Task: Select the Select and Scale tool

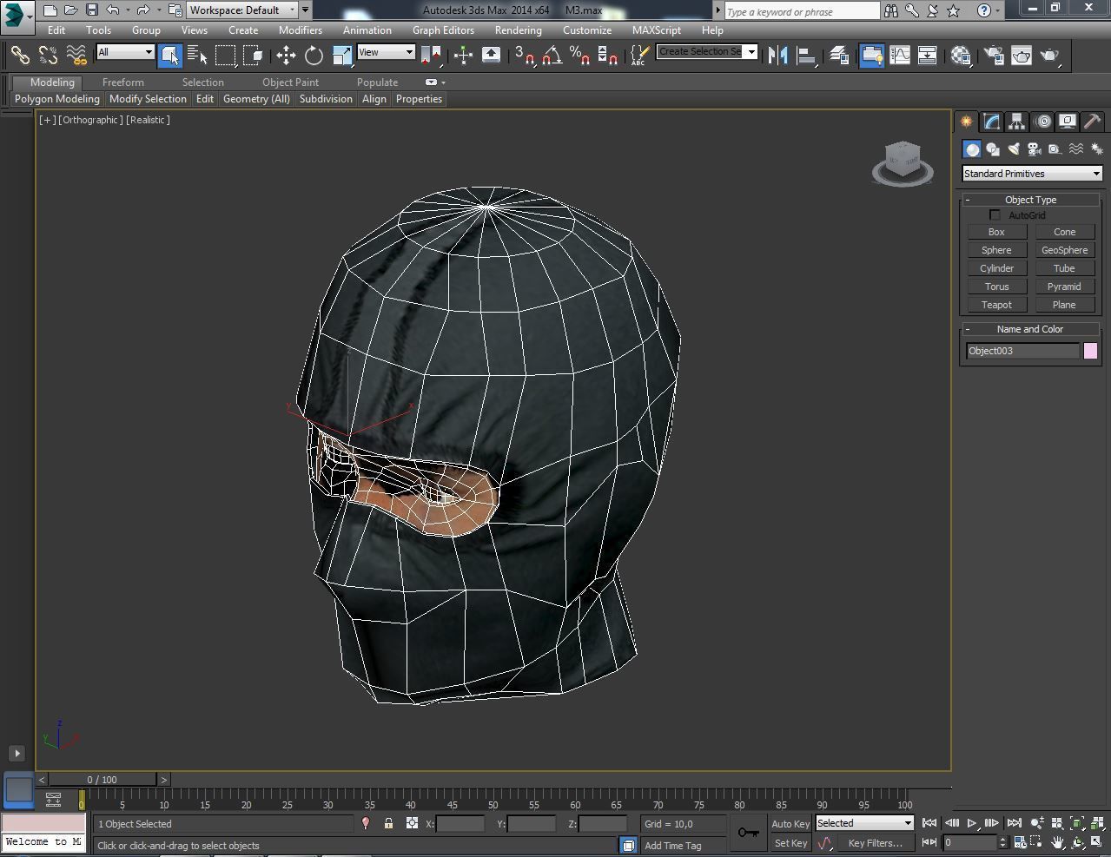Action: coord(342,56)
